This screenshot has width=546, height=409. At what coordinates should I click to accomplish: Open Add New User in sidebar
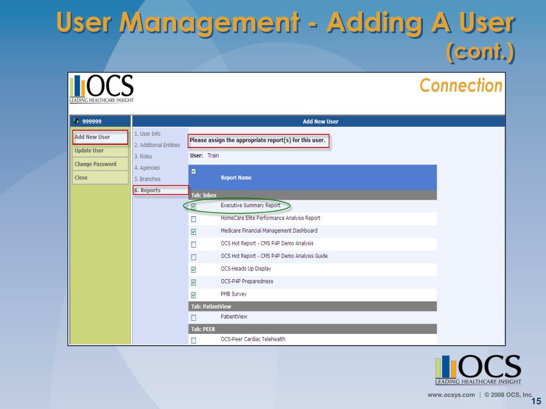[100, 137]
